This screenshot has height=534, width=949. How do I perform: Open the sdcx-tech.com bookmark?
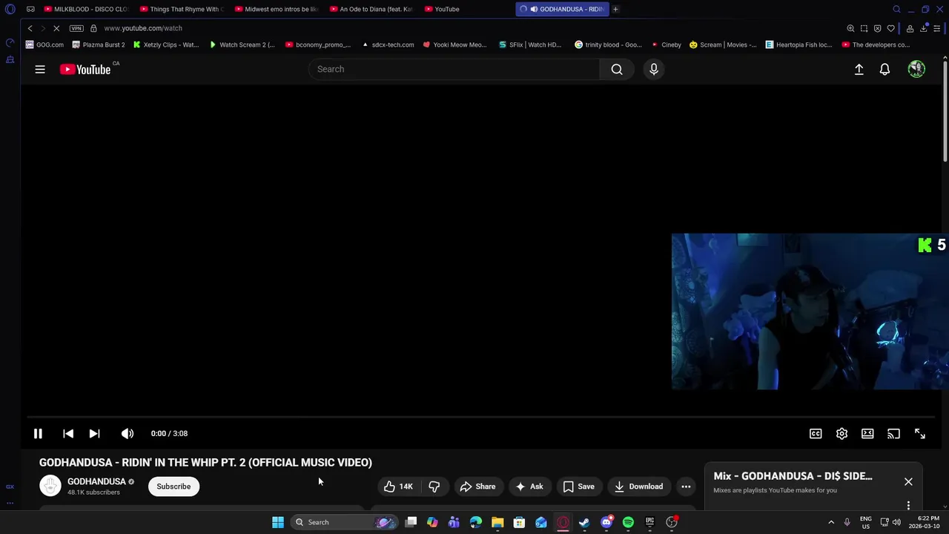tap(388, 44)
